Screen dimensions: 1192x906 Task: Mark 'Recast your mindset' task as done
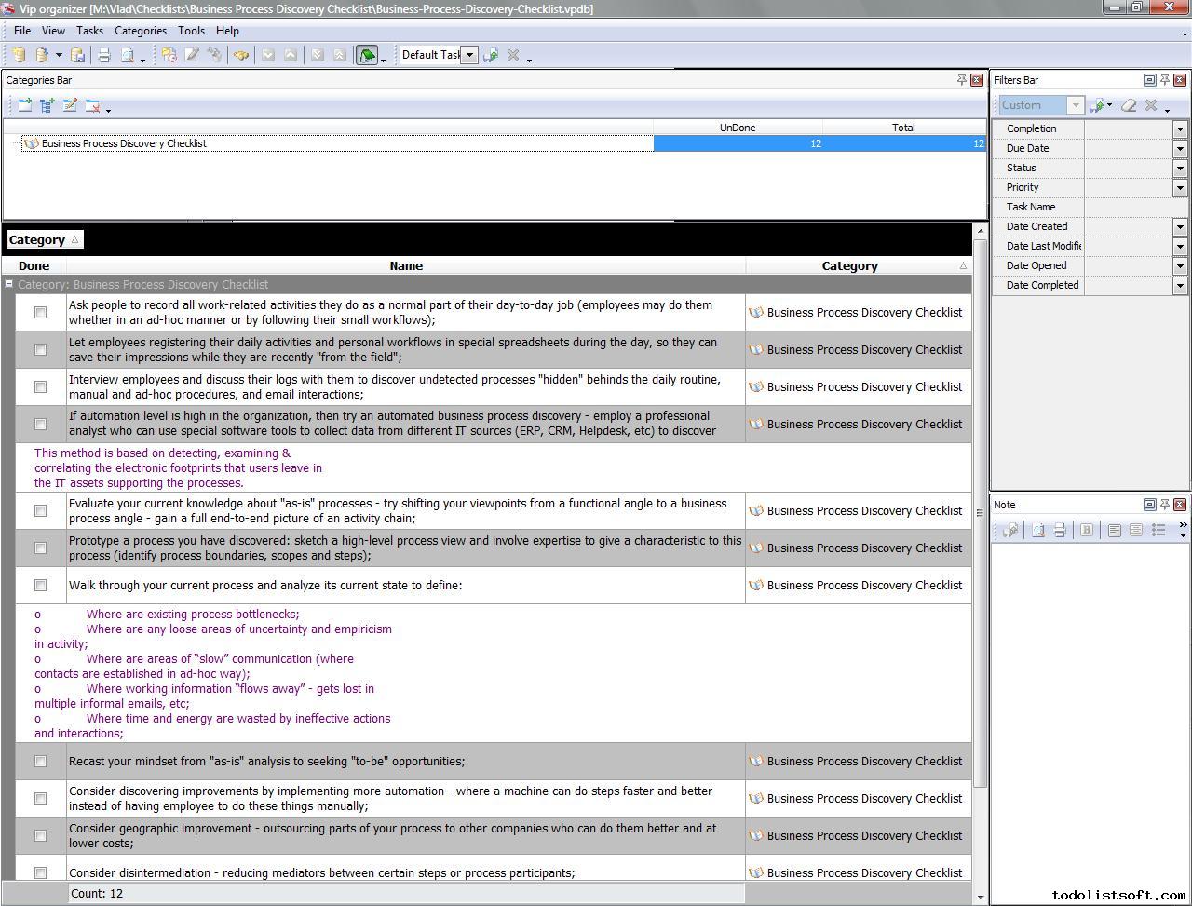point(40,762)
